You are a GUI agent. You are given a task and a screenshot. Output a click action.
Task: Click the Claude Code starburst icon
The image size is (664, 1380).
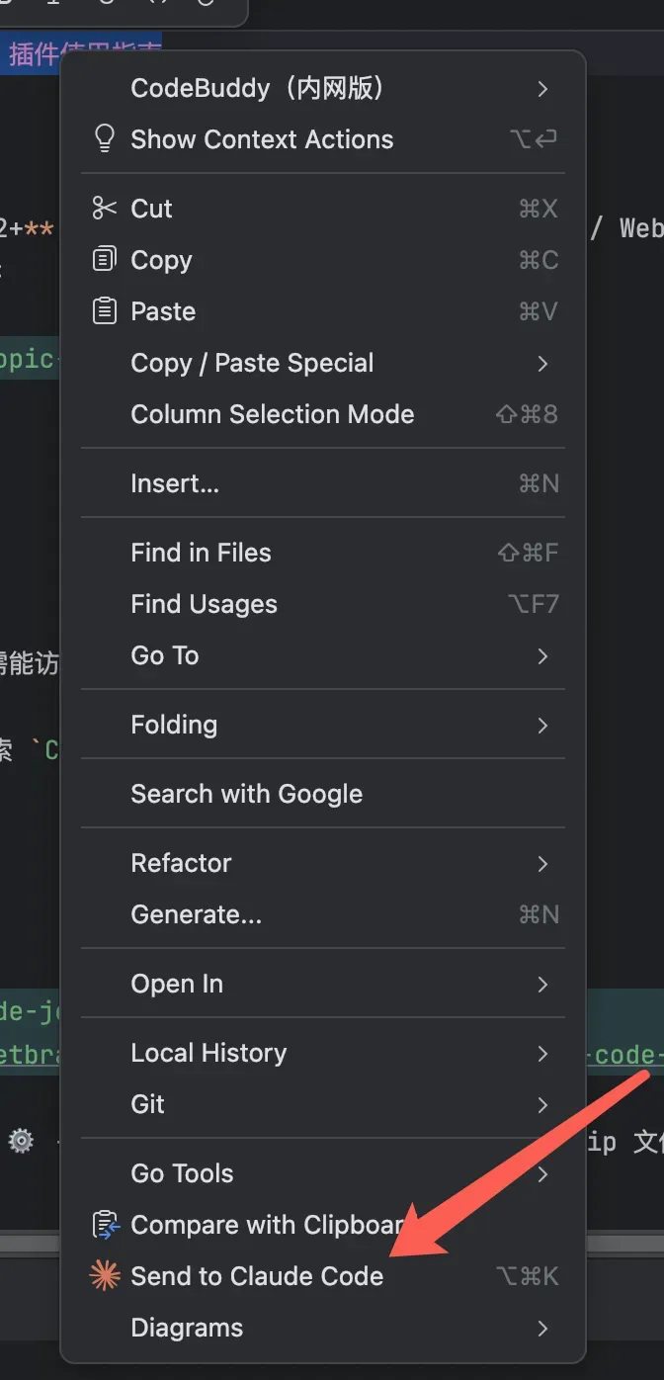pyautogui.click(x=104, y=1276)
